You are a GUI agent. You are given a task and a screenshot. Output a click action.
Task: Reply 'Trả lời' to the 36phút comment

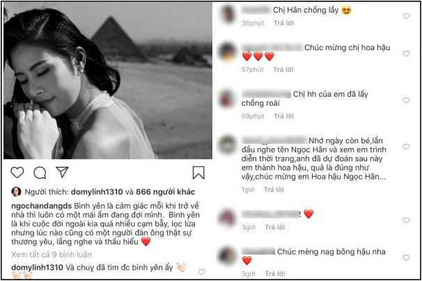[x=283, y=23]
